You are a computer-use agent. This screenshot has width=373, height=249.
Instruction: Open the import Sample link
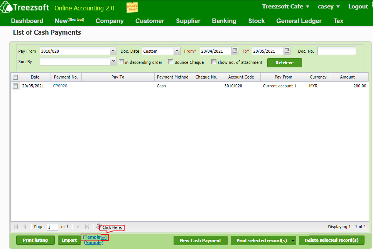tap(94, 242)
